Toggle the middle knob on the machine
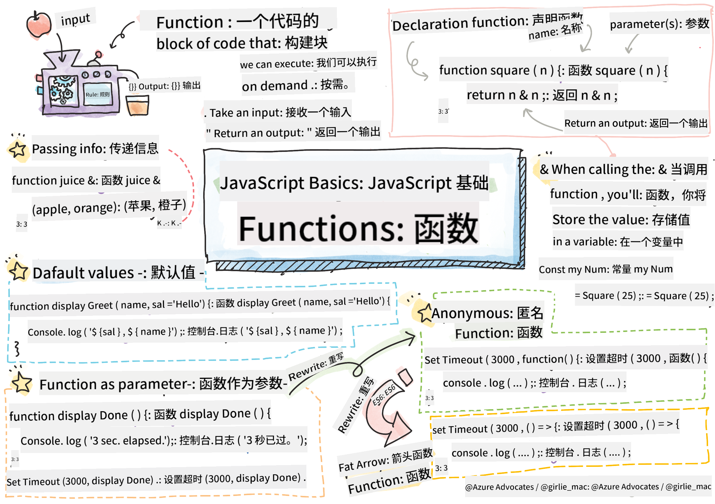Image resolution: width=715 pixels, height=504 pixels. [97, 75]
